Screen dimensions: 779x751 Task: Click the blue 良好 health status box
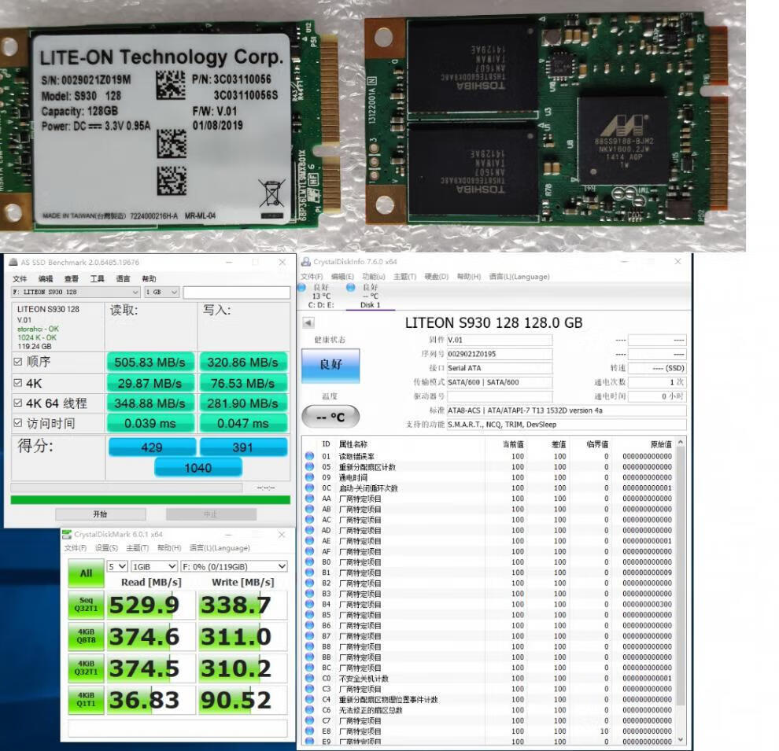pyautogui.click(x=330, y=366)
